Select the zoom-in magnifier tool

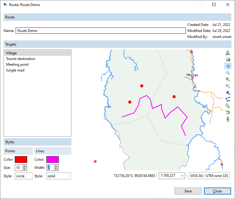[228, 79]
